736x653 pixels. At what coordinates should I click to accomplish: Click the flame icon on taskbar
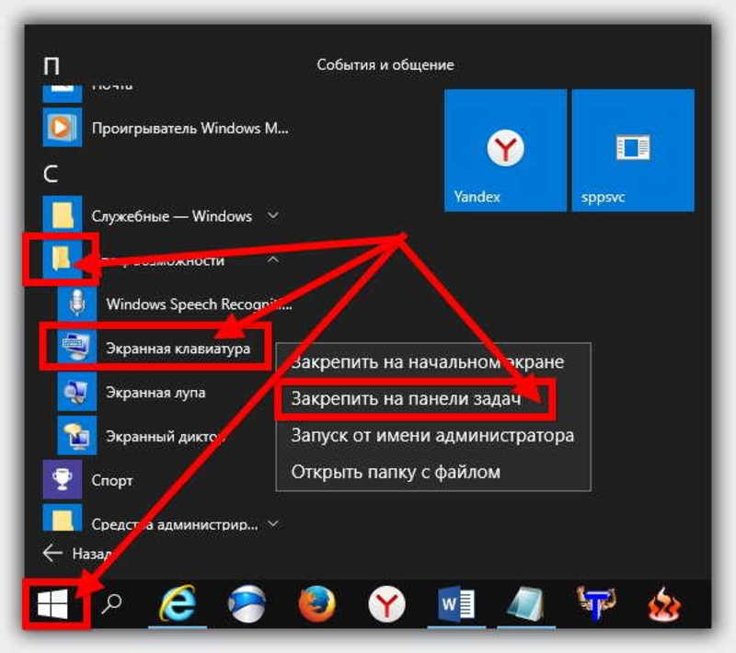tap(664, 603)
